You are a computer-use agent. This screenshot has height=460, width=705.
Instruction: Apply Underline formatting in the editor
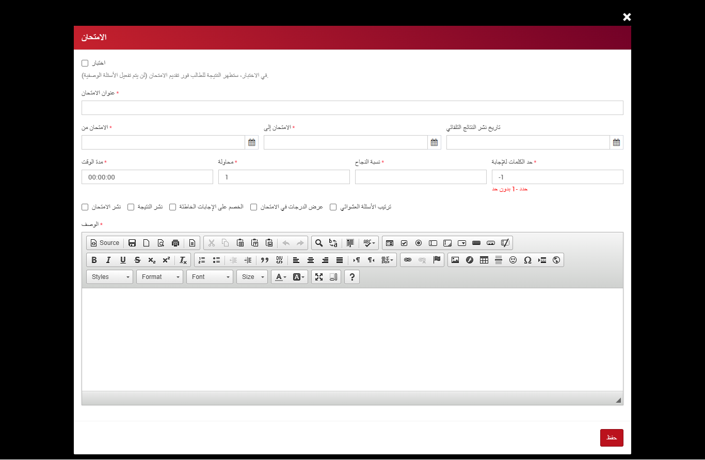122,260
